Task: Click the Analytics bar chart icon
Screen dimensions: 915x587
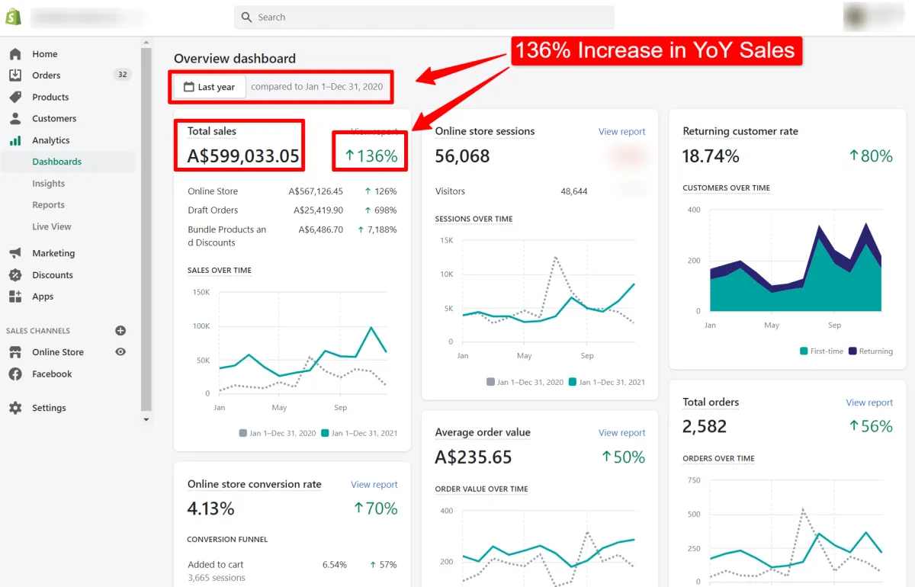Action: pyautogui.click(x=15, y=140)
